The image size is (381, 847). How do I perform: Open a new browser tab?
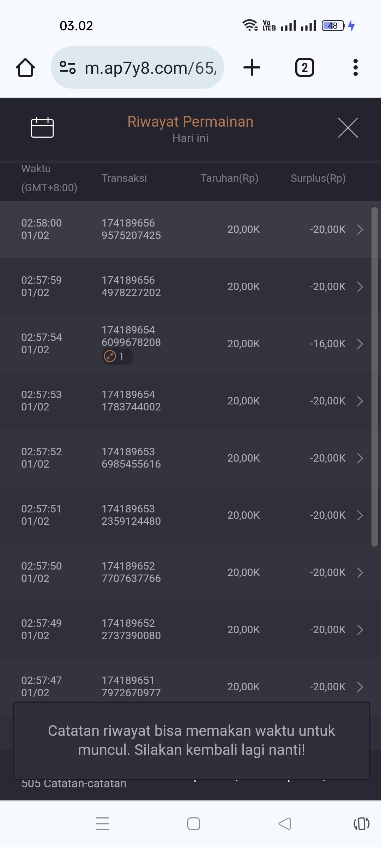[252, 67]
